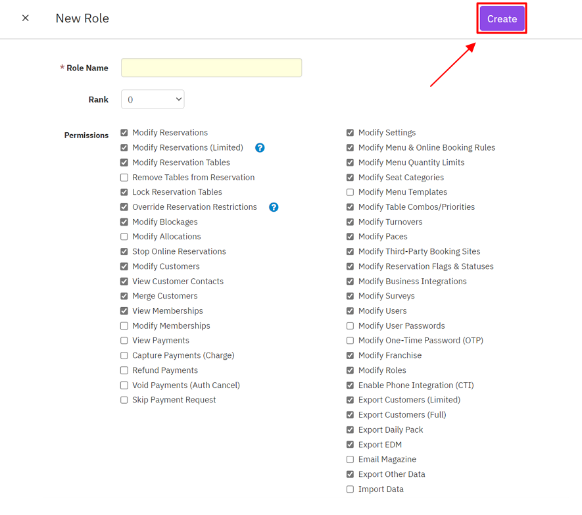The height and width of the screenshot is (515, 582).
Task: Uncheck the Modify Settings permission
Action: click(x=350, y=133)
